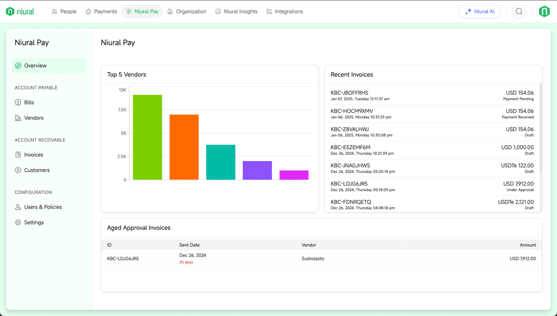This screenshot has height=316, width=557.
Task: Open recent invoice KBC-Z8VALHWJ
Action: (x=432, y=132)
